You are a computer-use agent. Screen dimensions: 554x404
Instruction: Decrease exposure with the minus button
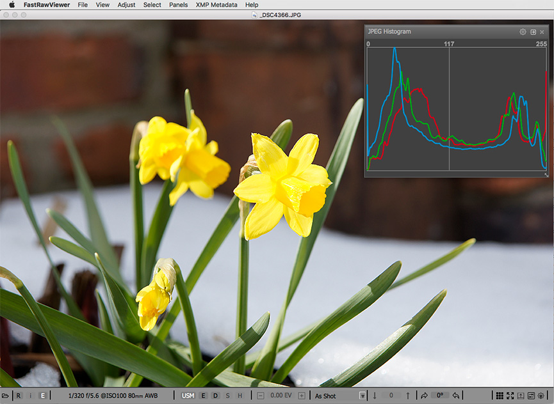261,396
